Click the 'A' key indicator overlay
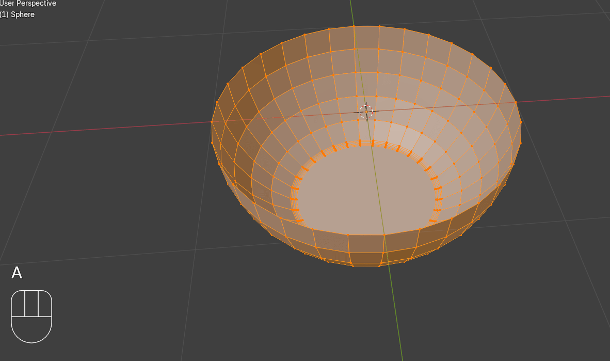Screen dimensions: 610x361 click(x=17, y=273)
